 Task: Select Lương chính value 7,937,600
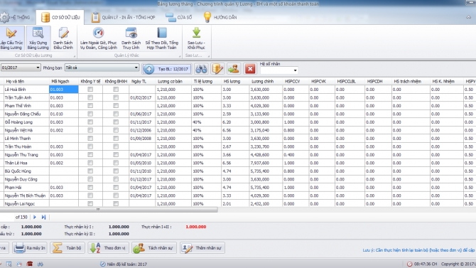(266, 163)
